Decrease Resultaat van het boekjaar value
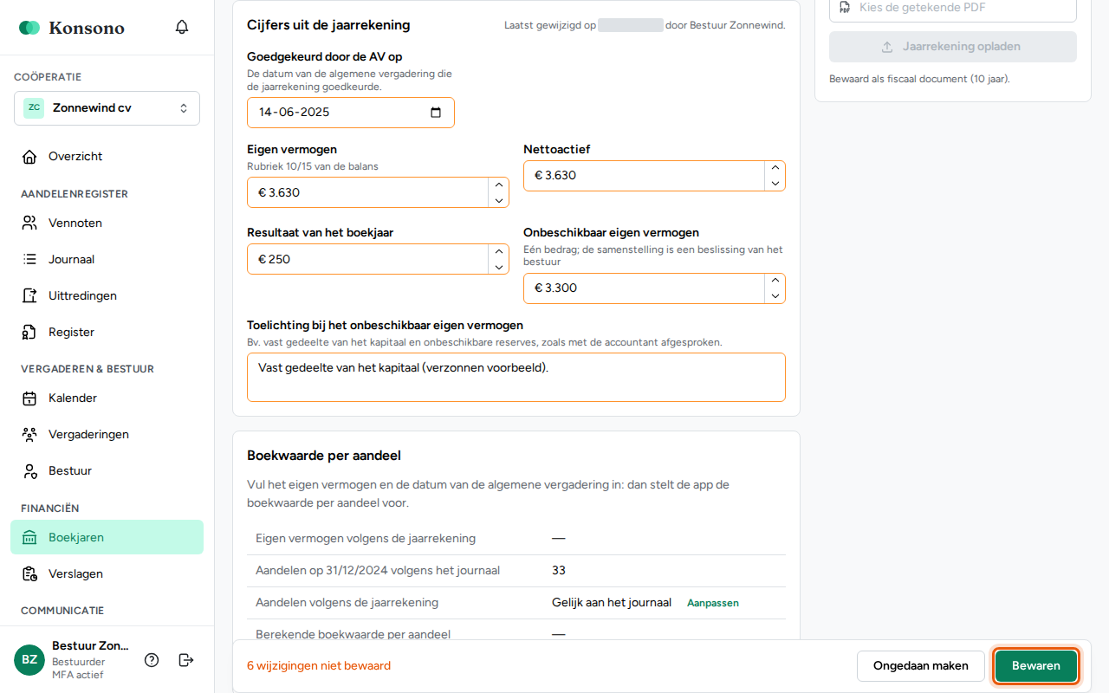This screenshot has width=1109, height=693. [498, 267]
